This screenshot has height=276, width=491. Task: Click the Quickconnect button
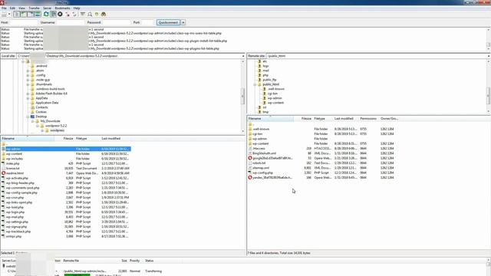pyautogui.click(x=169, y=22)
